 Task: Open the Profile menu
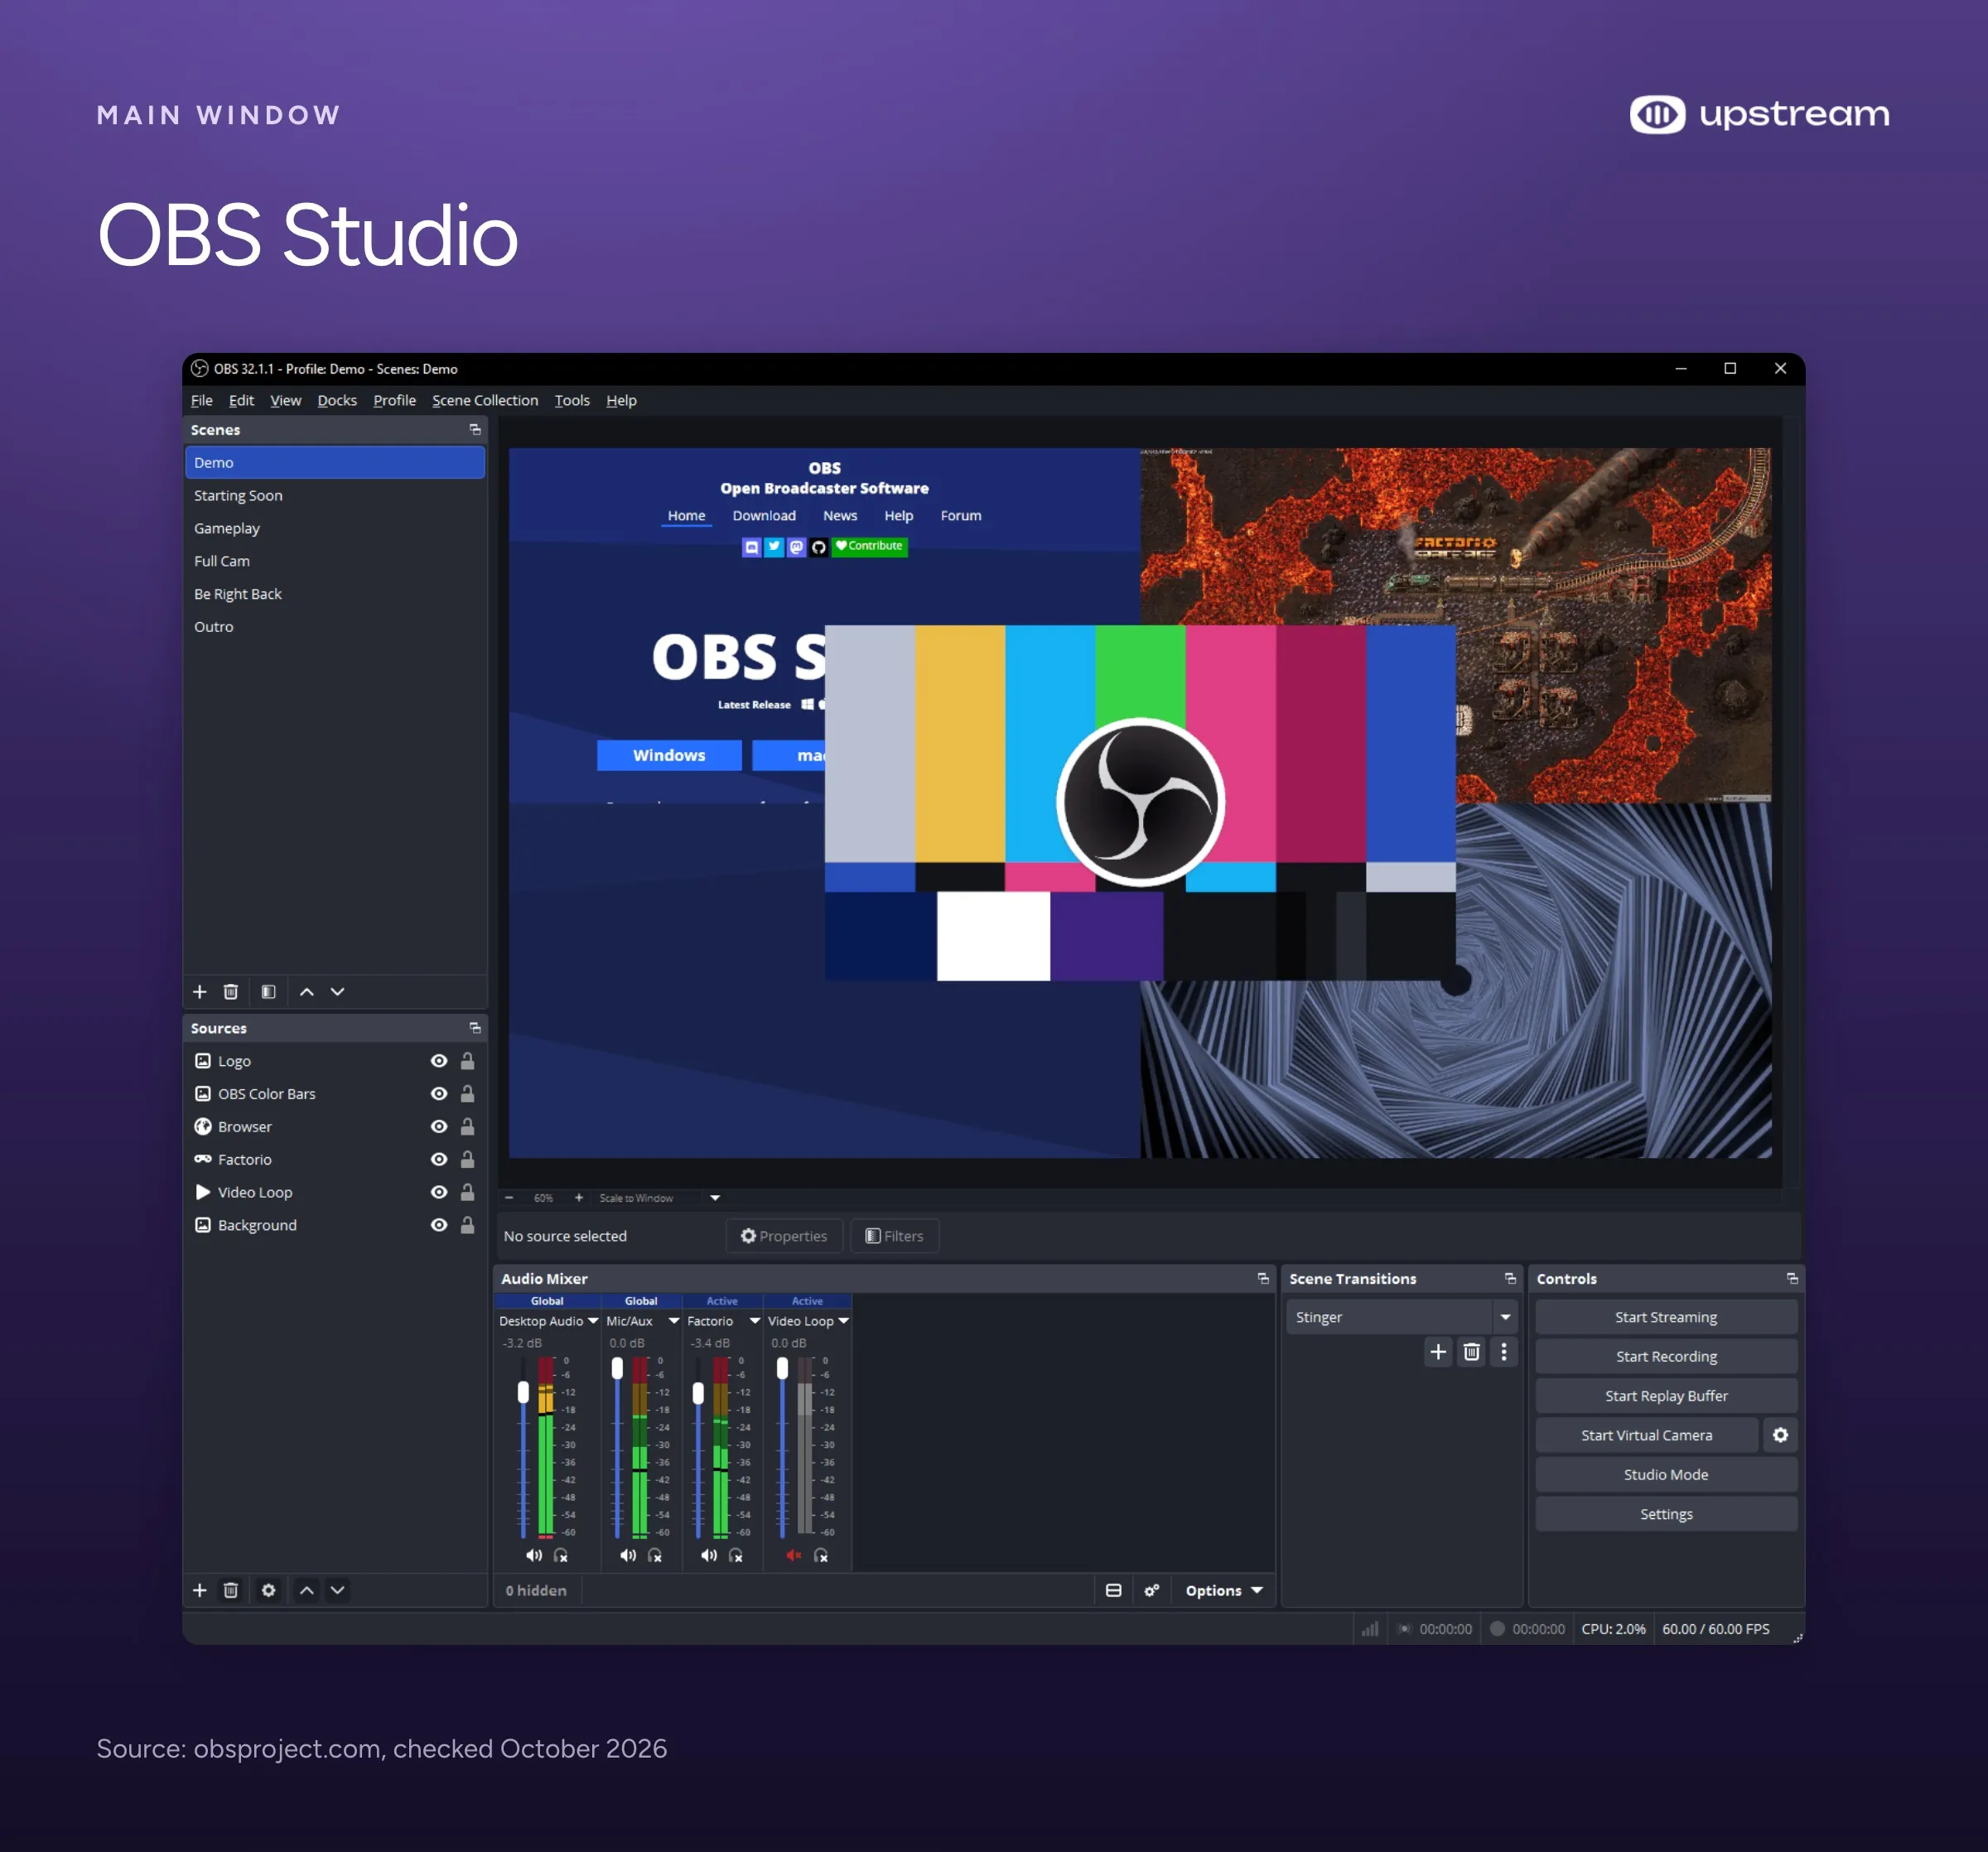pos(394,400)
